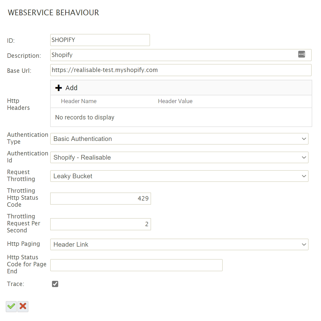This screenshot has height=321, width=321.
Task: Focus the ID field containing SHOPIFY
Action: point(100,40)
